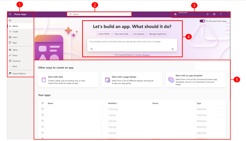This screenshot has width=246, height=141.
Task: Click the Start with a page design card
Action: tap(132, 80)
